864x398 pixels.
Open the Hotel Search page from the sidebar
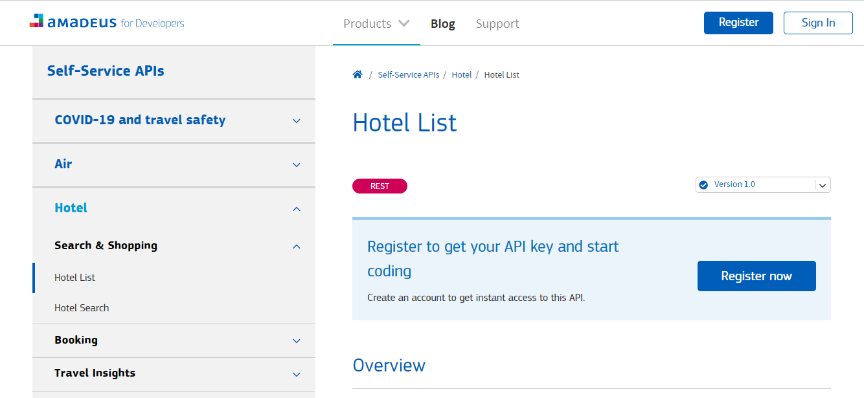point(82,307)
